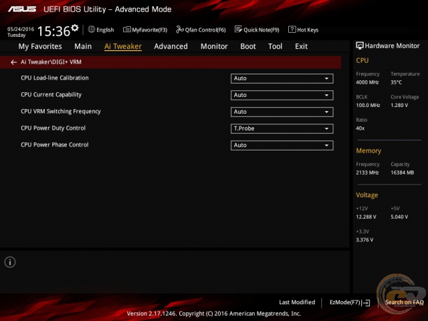Go back using the left arrow icon
Screen dimensions: 428x321
coord(13,62)
